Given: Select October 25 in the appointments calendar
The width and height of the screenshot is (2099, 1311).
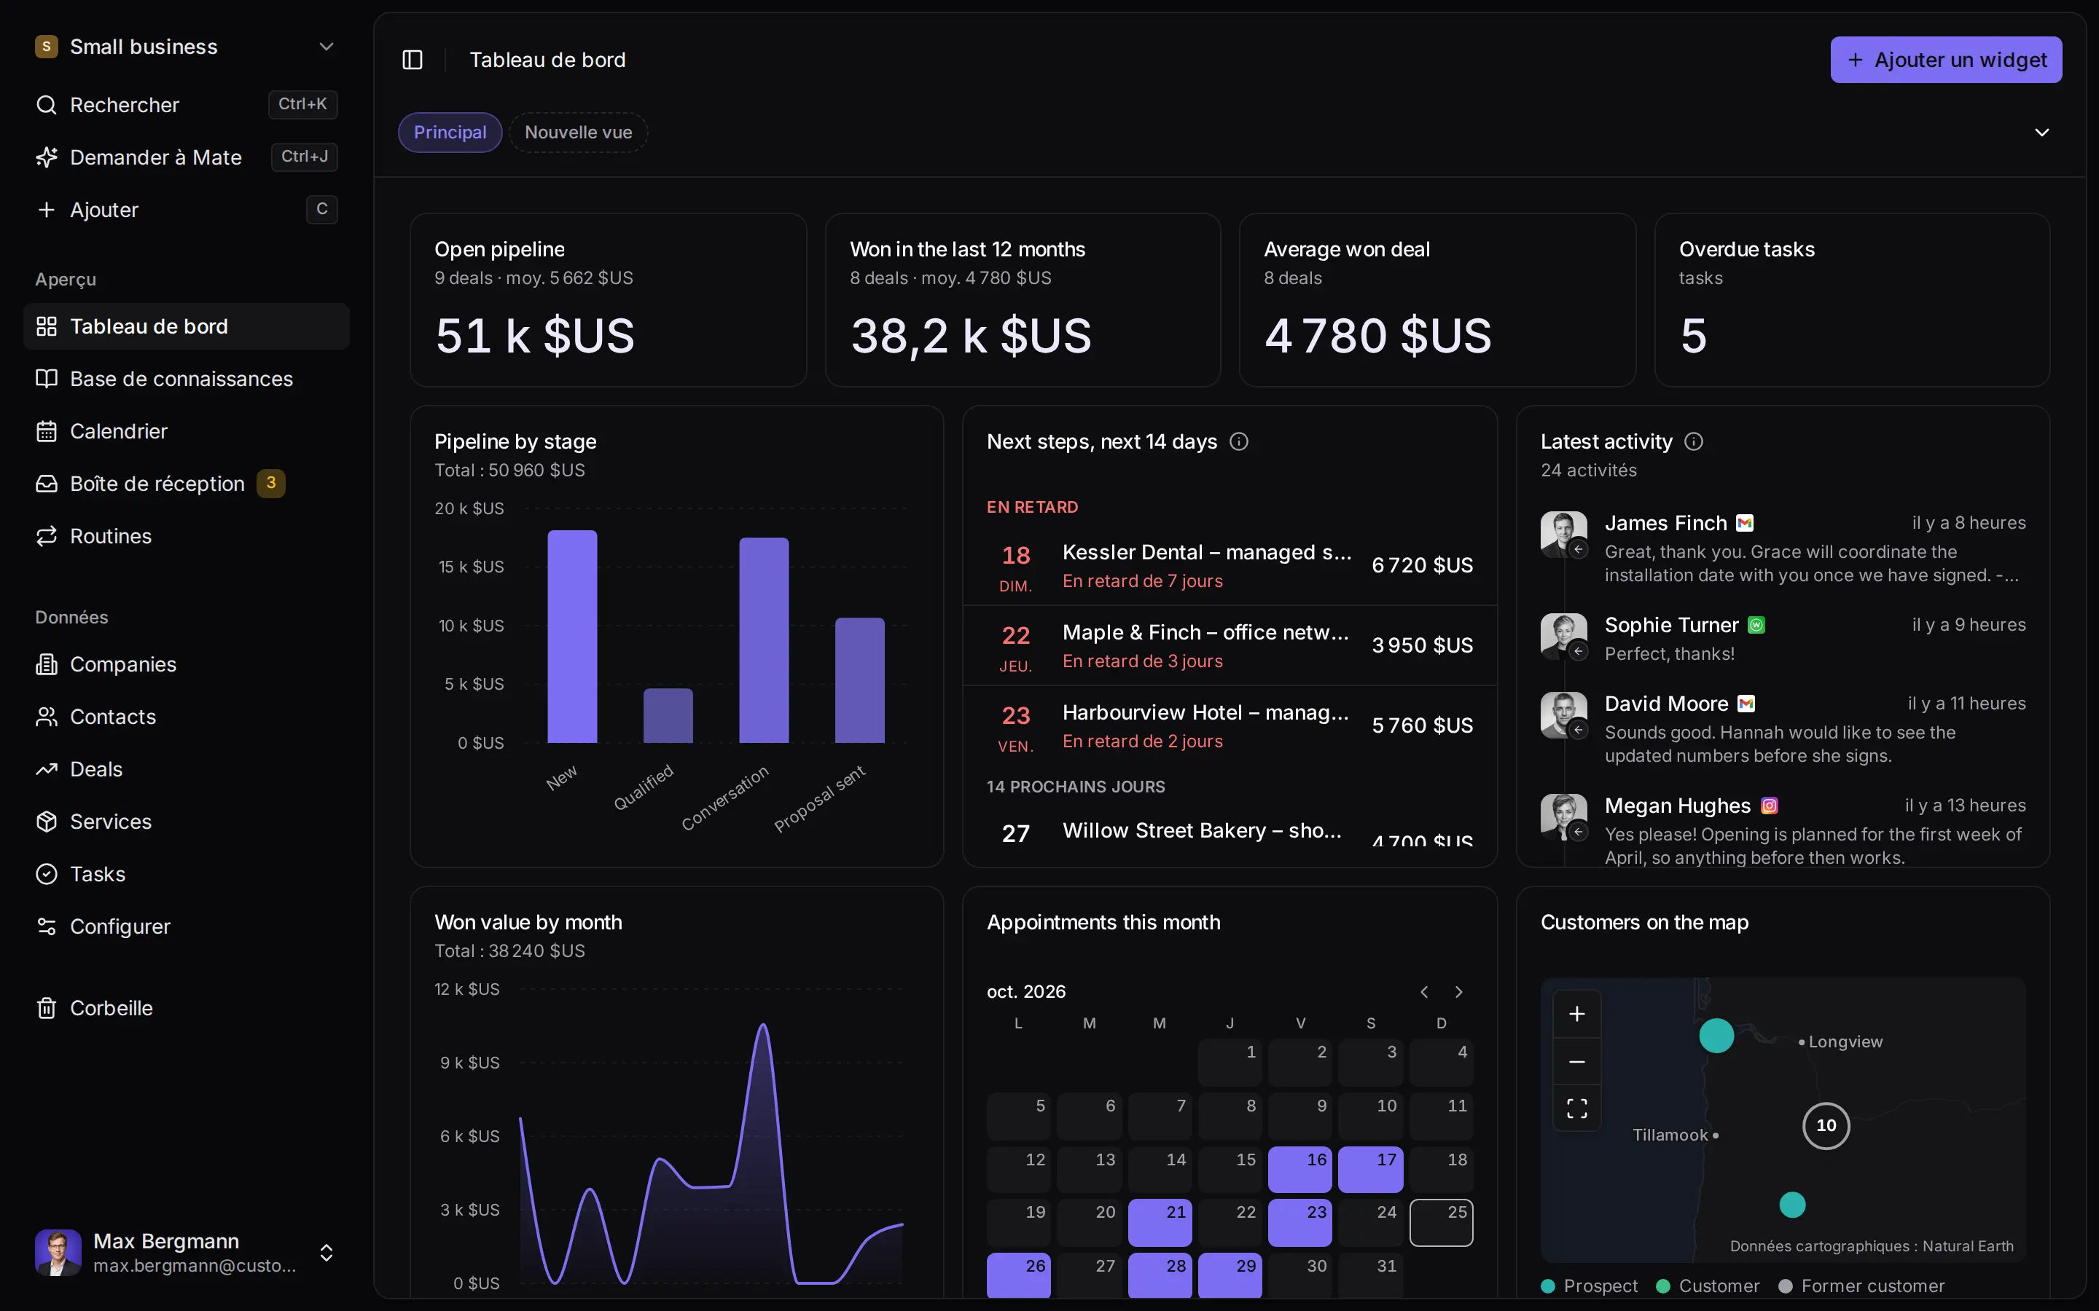Looking at the screenshot, I should coord(1441,1223).
